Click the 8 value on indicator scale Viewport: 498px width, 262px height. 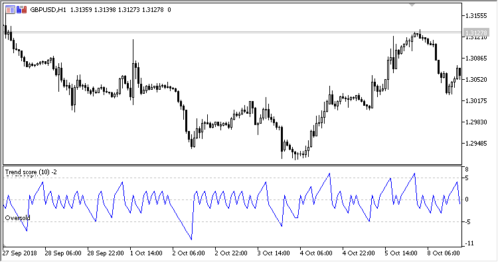pyautogui.click(x=467, y=169)
